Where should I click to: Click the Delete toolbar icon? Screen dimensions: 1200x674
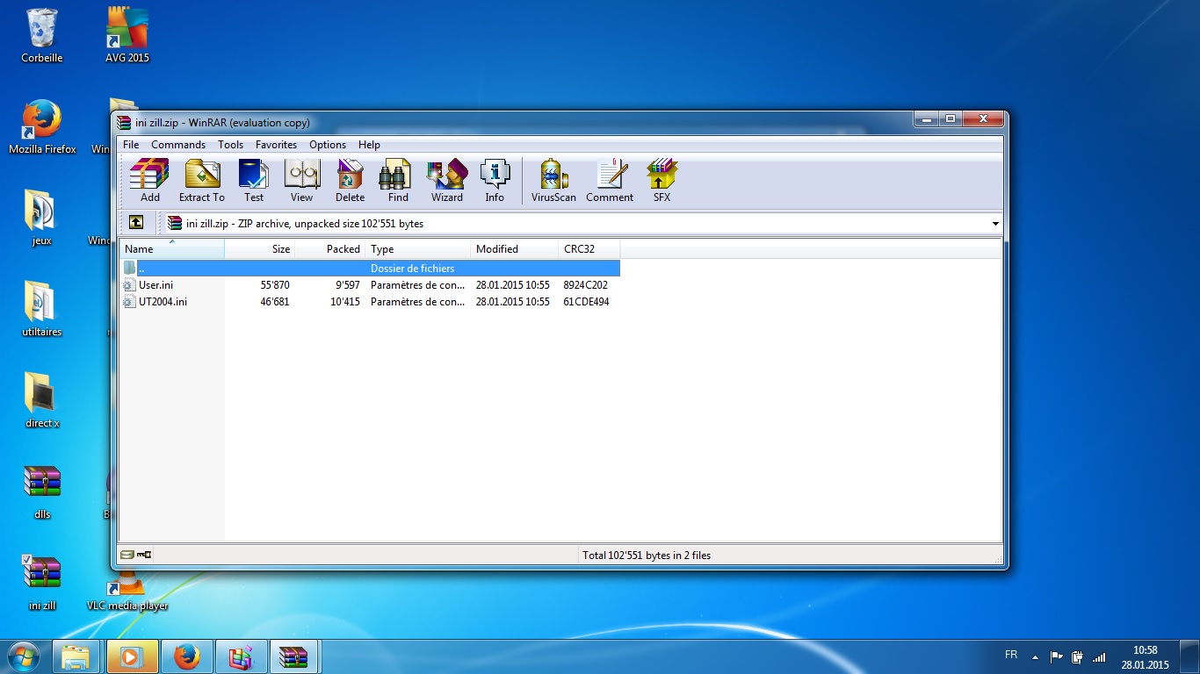point(350,180)
